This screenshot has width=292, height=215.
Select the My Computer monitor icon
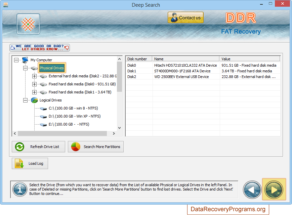coord(25,60)
